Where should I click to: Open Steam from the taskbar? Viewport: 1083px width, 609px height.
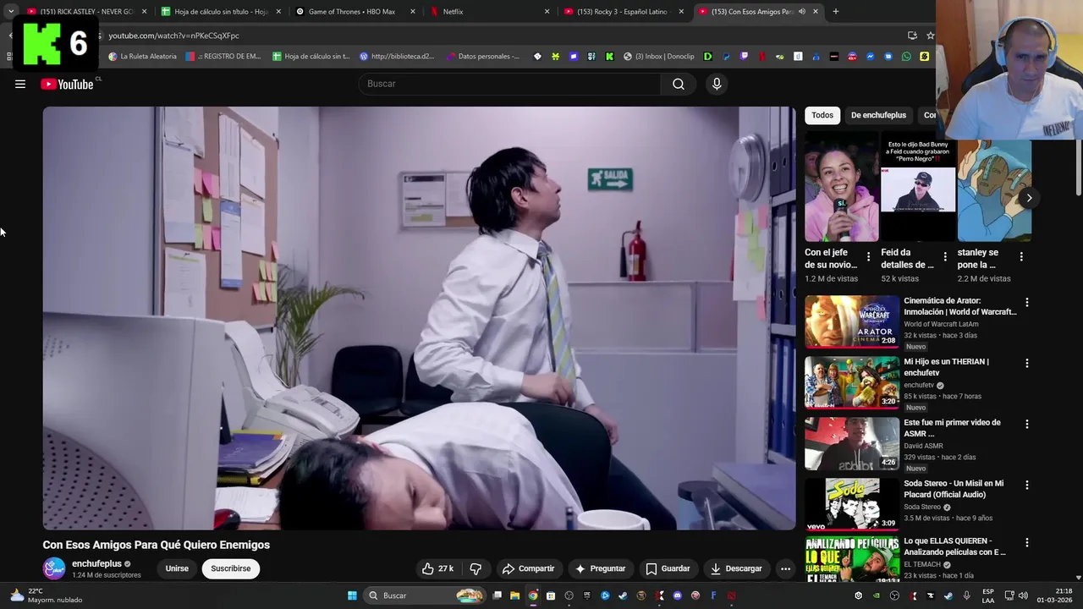point(624,595)
